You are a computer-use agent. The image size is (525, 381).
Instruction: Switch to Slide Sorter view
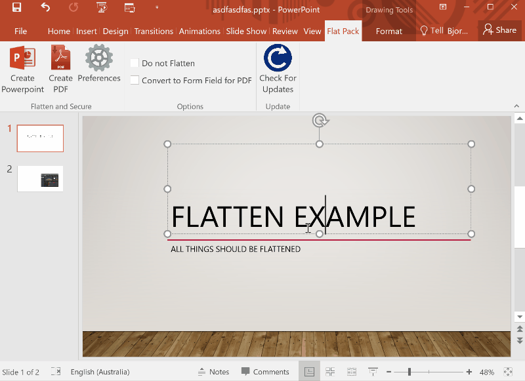[330, 371]
